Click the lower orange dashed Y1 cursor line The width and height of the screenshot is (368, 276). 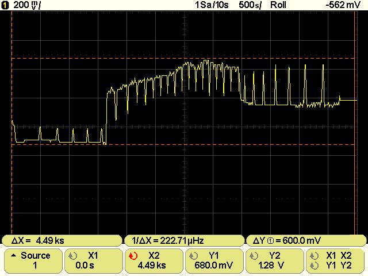click(x=183, y=144)
